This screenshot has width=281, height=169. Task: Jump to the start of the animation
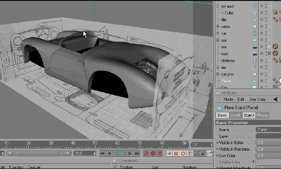(103, 154)
